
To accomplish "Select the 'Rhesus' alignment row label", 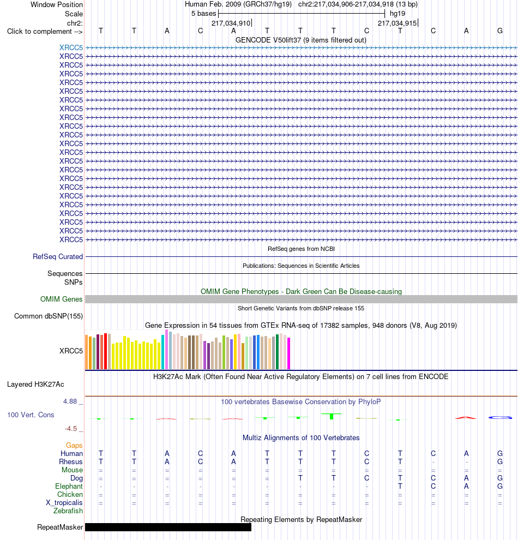I will pos(70,462).
